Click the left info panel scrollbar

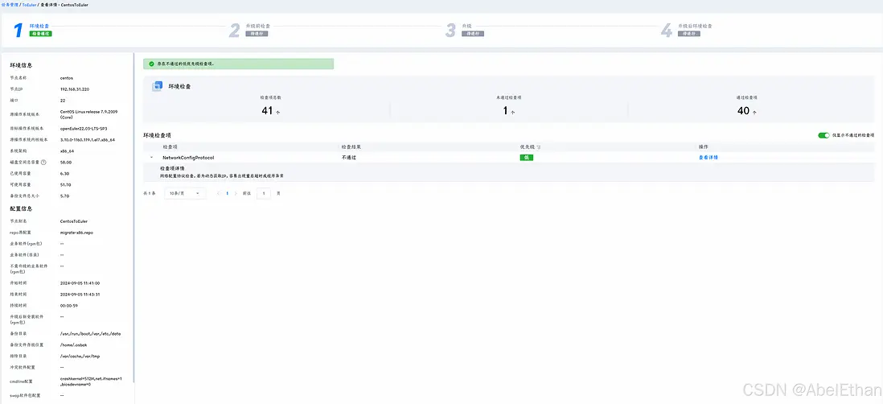point(134,217)
